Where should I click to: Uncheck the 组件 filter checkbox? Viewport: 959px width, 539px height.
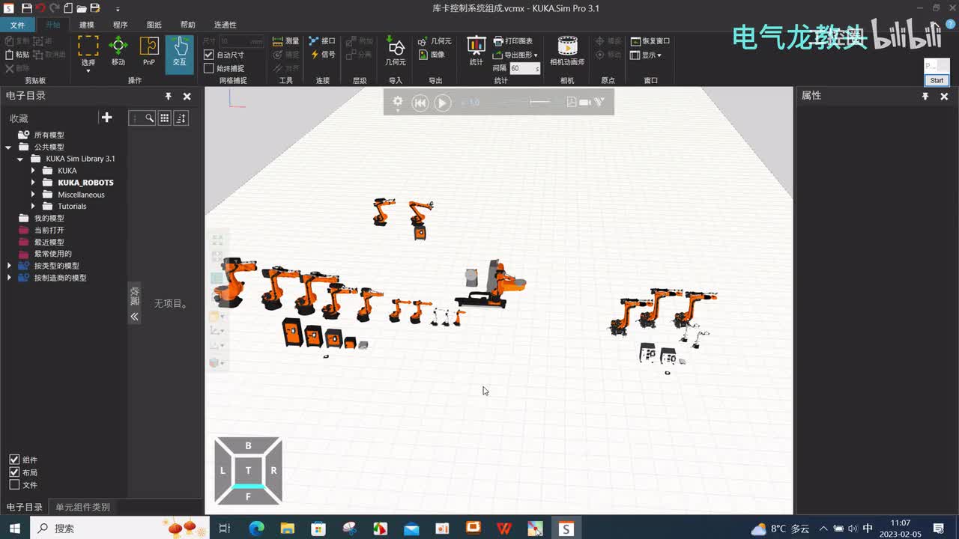coord(14,460)
